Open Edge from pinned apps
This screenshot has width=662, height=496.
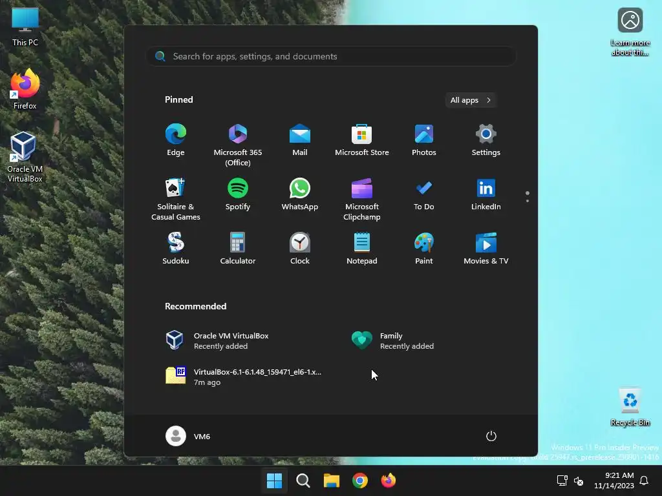(x=176, y=140)
